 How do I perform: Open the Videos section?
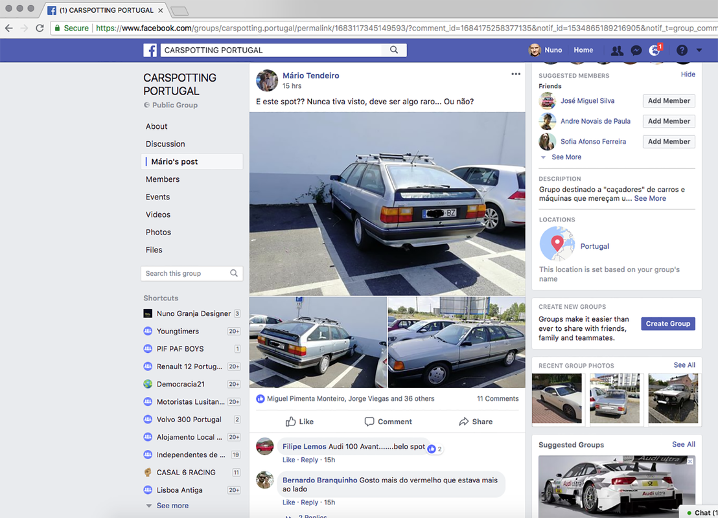[x=158, y=214]
